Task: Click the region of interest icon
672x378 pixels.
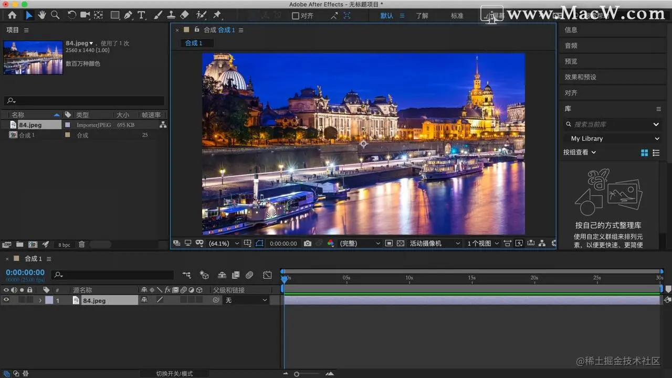Action: pyautogui.click(x=389, y=244)
